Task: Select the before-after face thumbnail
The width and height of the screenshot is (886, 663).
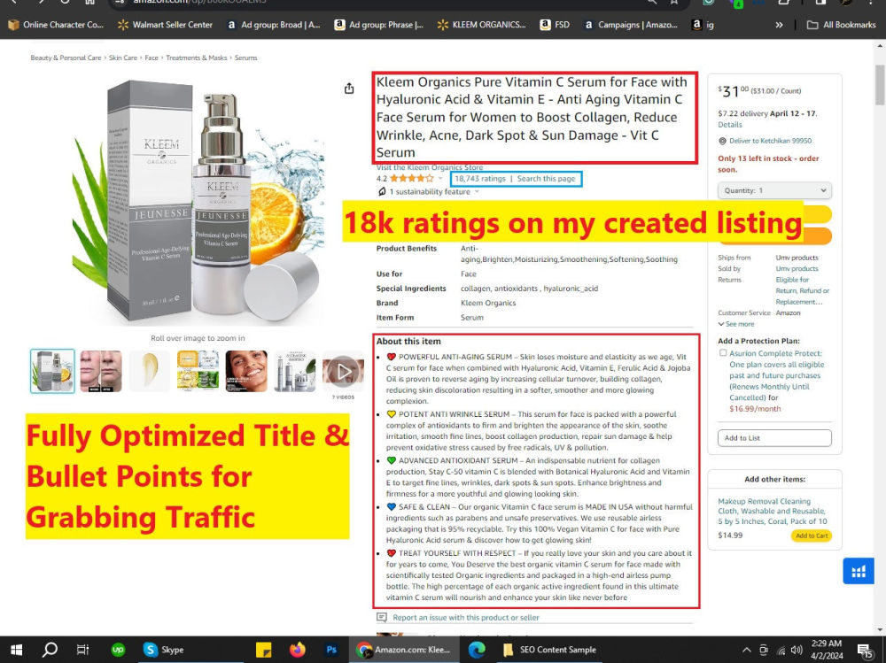Action: click(x=101, y=371)
